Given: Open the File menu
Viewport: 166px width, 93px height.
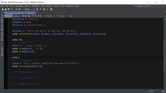Looking at the screenshot, I should [2, 6].
